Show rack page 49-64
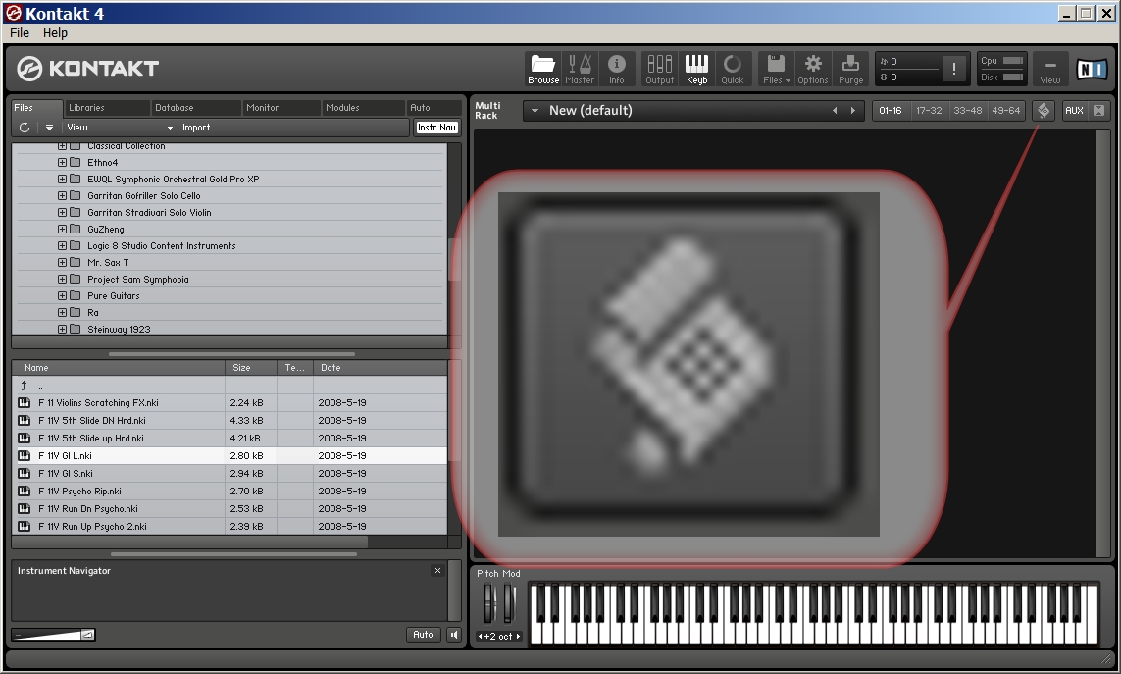Image resolution: width=1121 pixels, height=674 pixels. pyautogui.click(x=1006, y=110)
